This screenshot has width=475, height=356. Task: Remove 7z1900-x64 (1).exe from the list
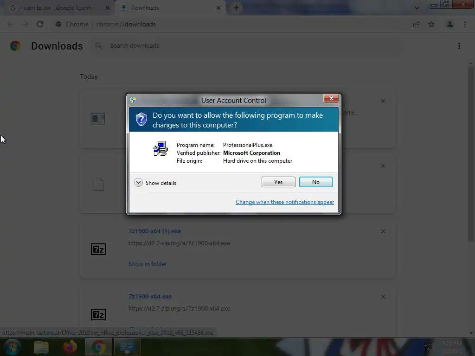[x=383, y=231]
